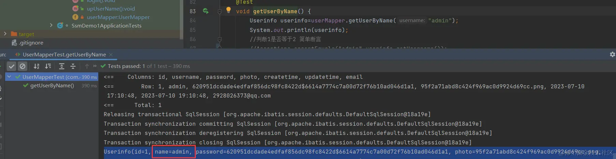Viewport: 616px width, 159px height.
Task: Expand the target folder
Action: click(5, 34)
